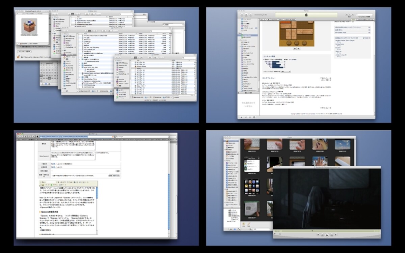Toggle repeat at the bottom of iTunes
The image size is (405, 253).
[250, 117]
